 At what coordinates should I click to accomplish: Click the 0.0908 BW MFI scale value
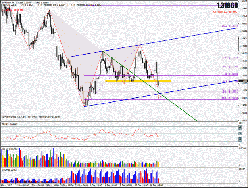[x=242, y=148]
